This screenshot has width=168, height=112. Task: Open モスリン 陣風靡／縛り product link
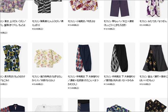pyautogui.click(x=48, y=23)
